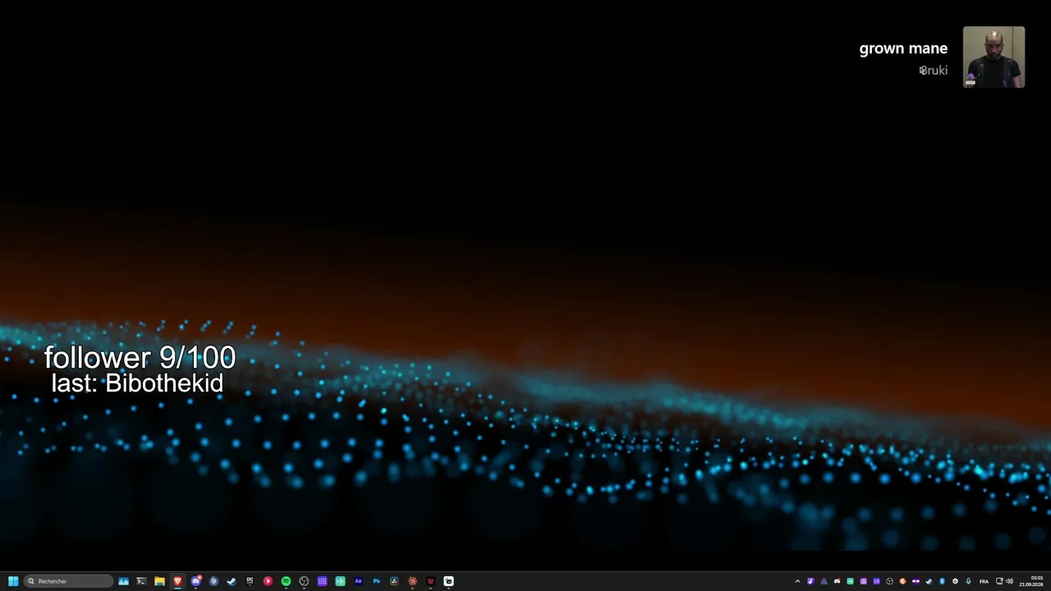Open the red play-button app on taskbar
1051x591 pixels.
point(268,581)
